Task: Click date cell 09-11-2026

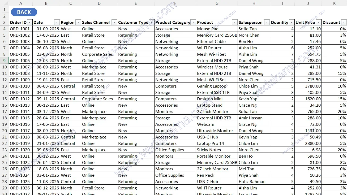Action: click(46, 99)
